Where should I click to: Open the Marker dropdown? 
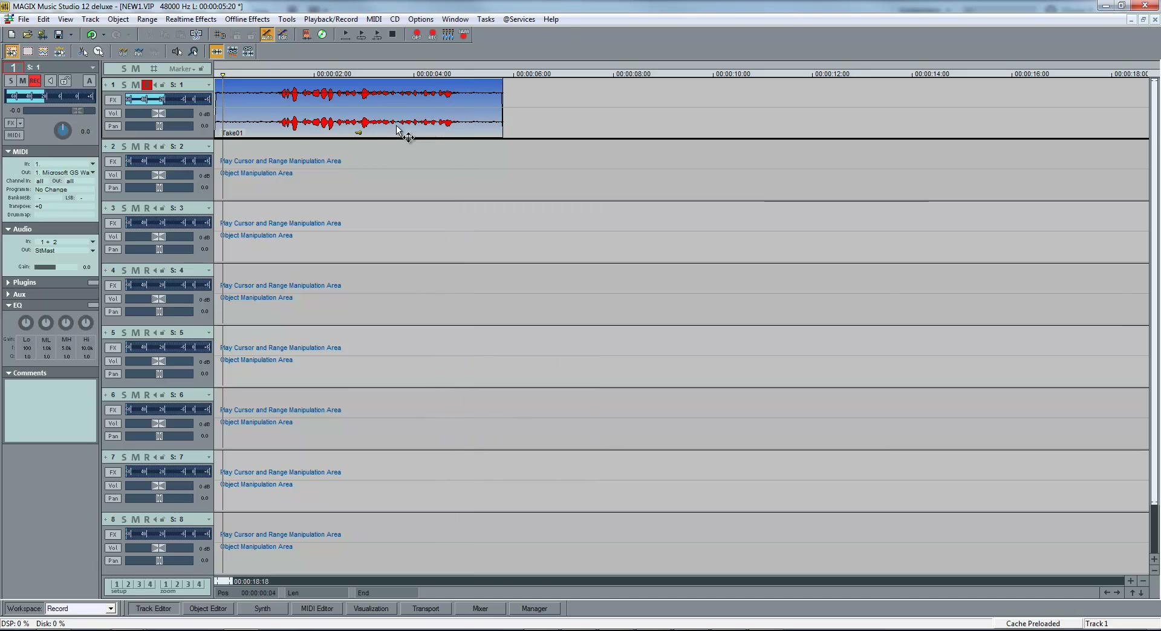point(182,69)
